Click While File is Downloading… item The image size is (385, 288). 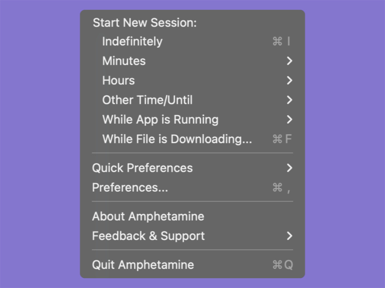click(177, 139)
